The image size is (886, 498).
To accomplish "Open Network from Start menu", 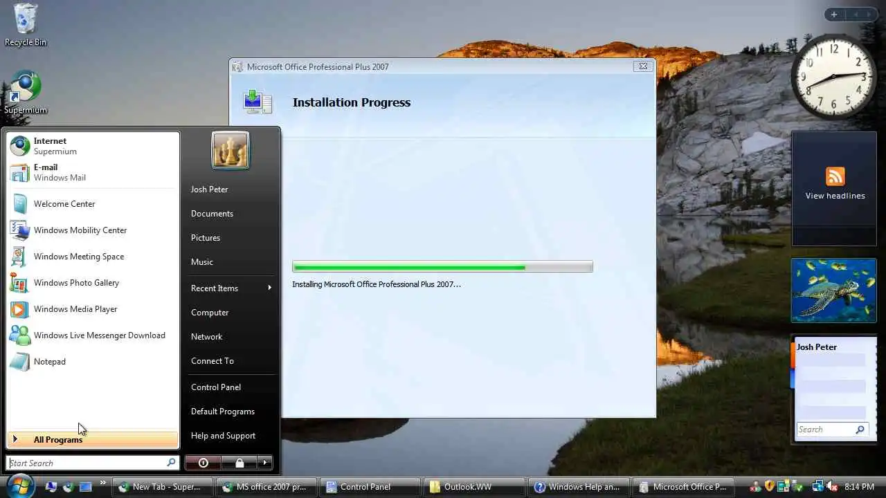I will 206,337.
